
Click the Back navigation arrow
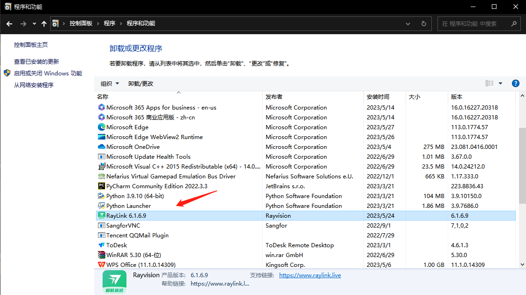pos(9,24)
